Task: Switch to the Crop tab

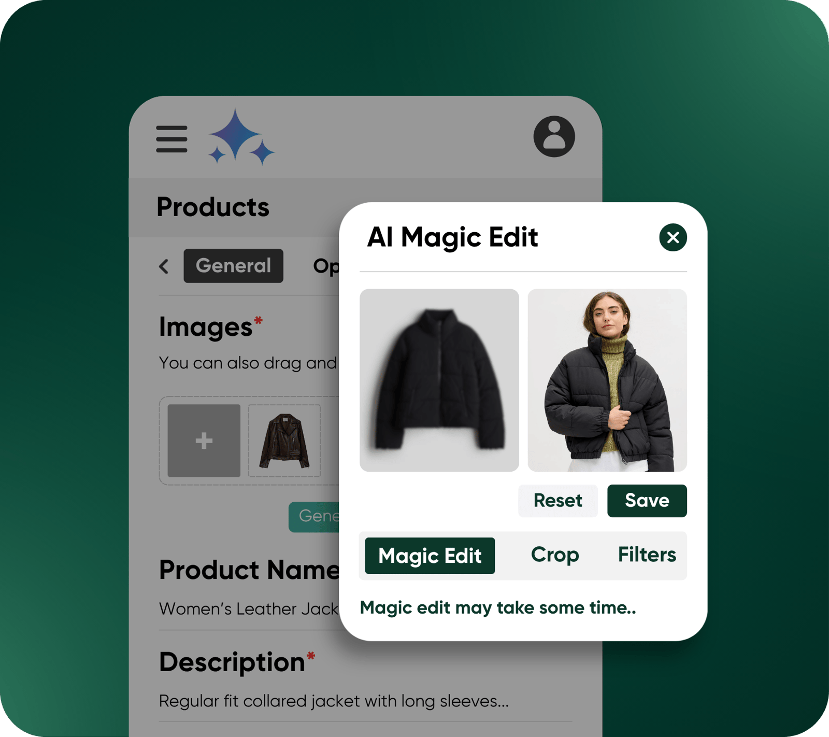Action: pos(554,555)
